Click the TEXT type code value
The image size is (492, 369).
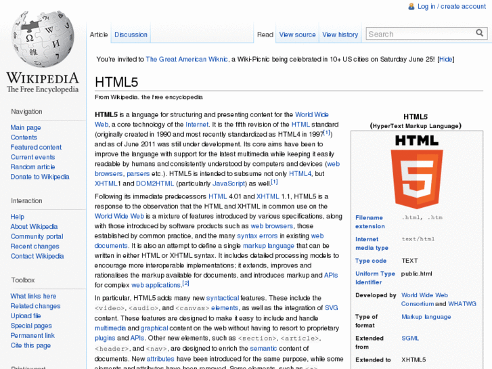point(410,261)
